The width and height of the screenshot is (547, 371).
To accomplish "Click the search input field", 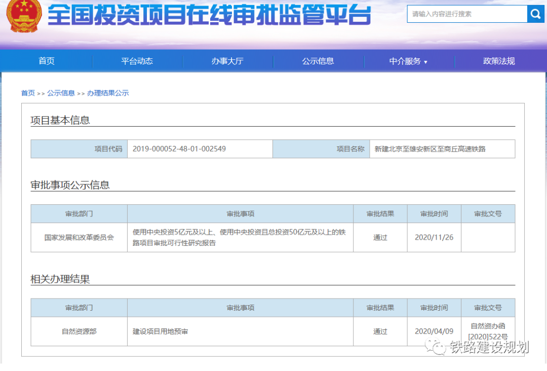I will coord(466,14).
